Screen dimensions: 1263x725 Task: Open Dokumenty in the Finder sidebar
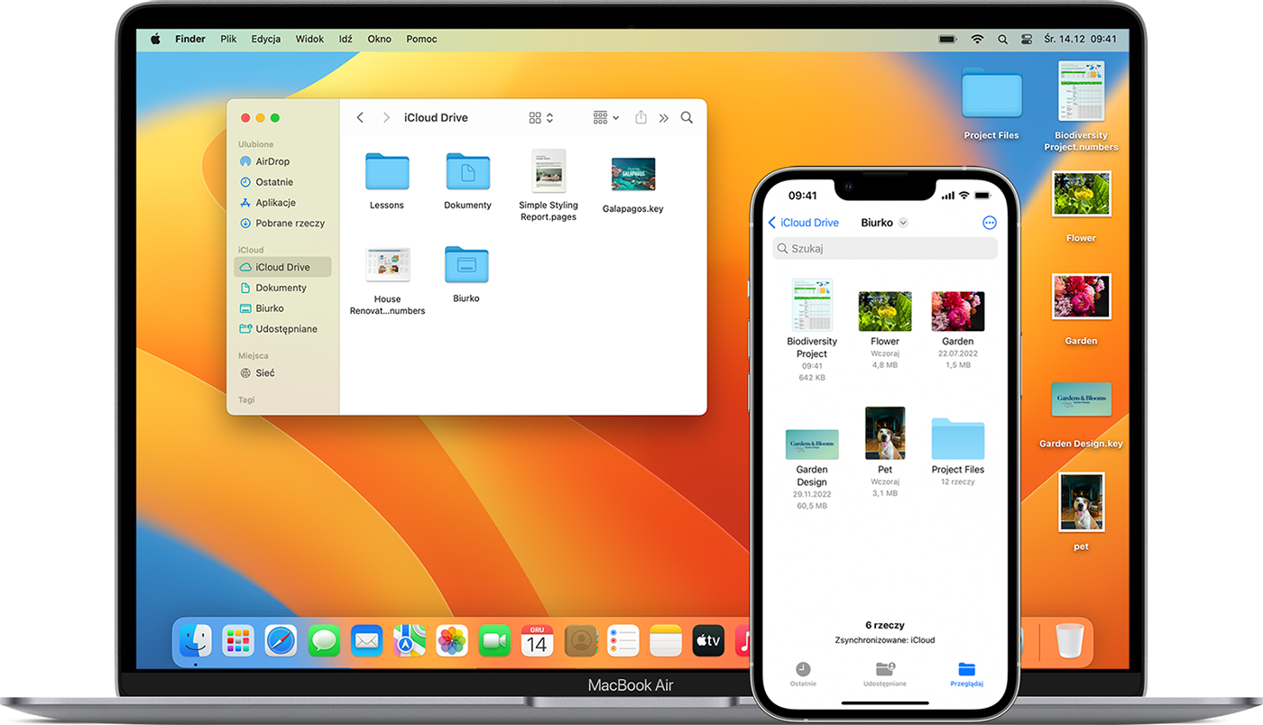coord(282,288)
